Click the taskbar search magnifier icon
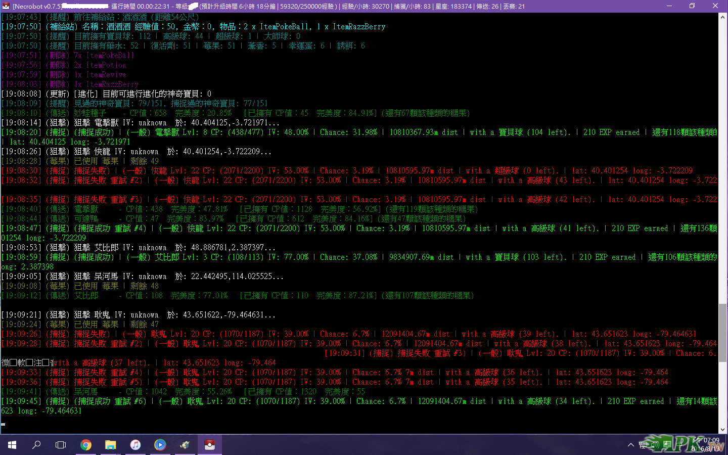Image resolution: width=728 pixels, height=455 pixels. pos(36,445)
